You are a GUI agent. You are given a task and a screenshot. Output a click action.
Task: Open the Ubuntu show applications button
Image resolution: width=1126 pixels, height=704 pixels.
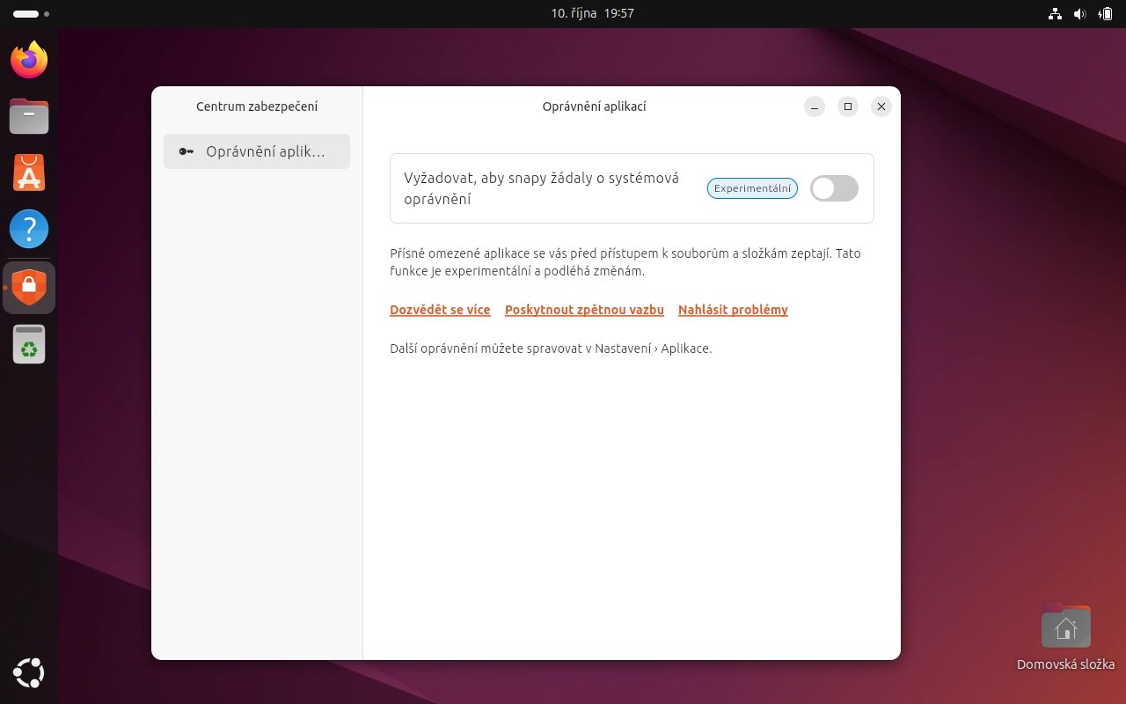tap(29, 673)
